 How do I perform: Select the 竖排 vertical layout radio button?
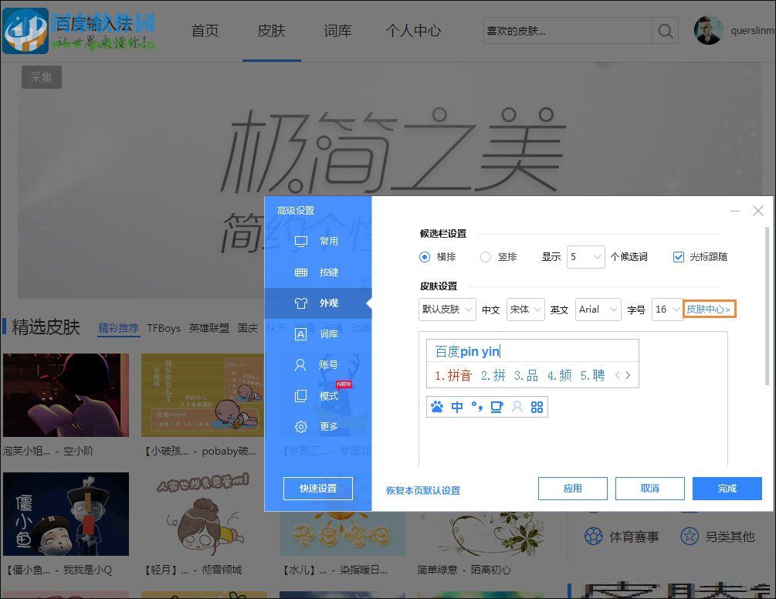pyautogui.click(x=486, y=257)
